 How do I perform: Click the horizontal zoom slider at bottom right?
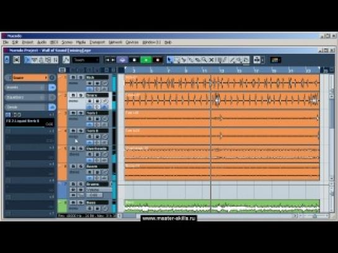[x=314, y=216]
